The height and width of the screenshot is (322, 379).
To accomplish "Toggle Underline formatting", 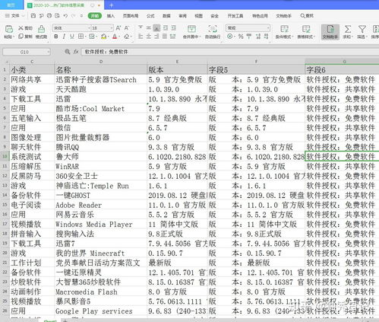I will [72, 37].
